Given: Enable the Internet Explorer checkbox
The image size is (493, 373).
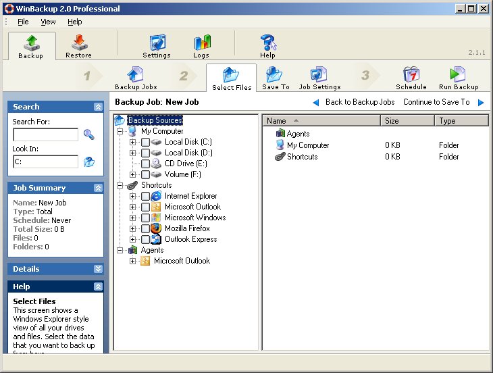Looking at the screenshot, I should pos(146,196).
